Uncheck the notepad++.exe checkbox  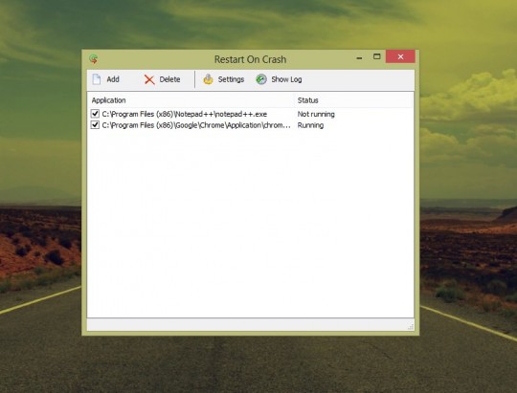pyautogui.click(x=95, y=114)
